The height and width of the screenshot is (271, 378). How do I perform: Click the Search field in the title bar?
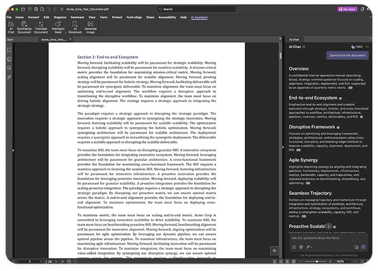coord(197,9)
